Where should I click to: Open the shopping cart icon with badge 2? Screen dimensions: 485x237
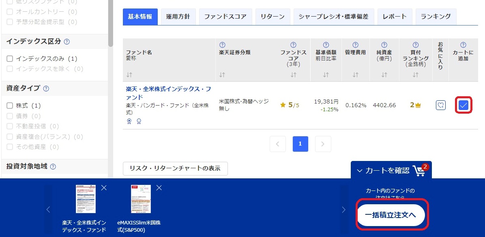[x=421, y=170]
